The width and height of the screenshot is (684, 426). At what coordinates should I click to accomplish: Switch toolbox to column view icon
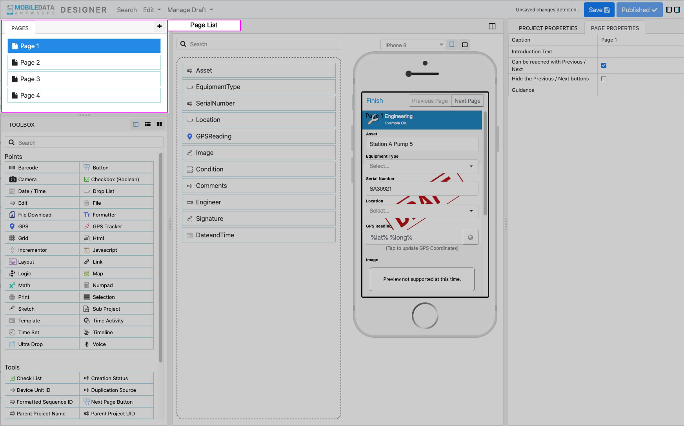pos(136,124)
